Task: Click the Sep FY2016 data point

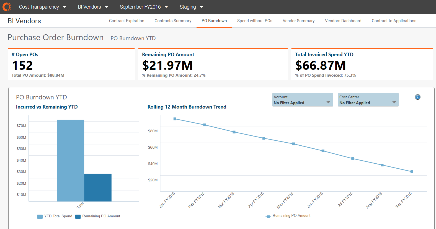Action: 412,172
